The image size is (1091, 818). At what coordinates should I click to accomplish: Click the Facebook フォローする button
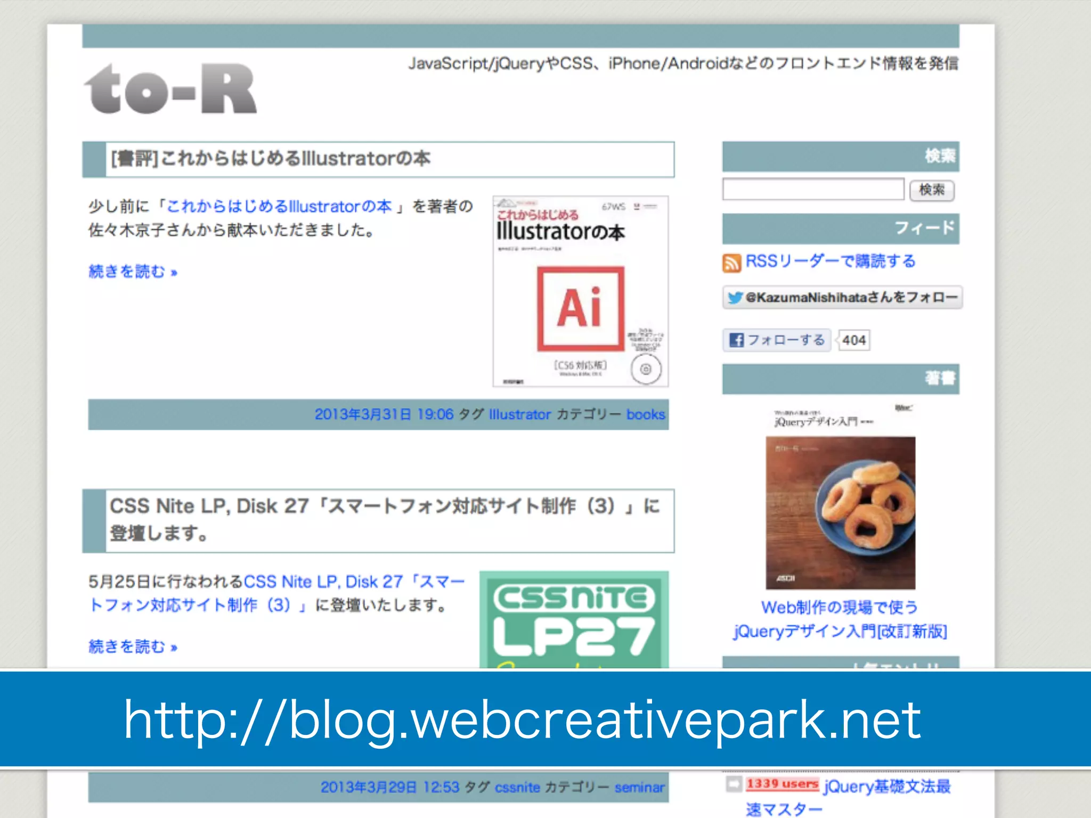coord(777,340)
